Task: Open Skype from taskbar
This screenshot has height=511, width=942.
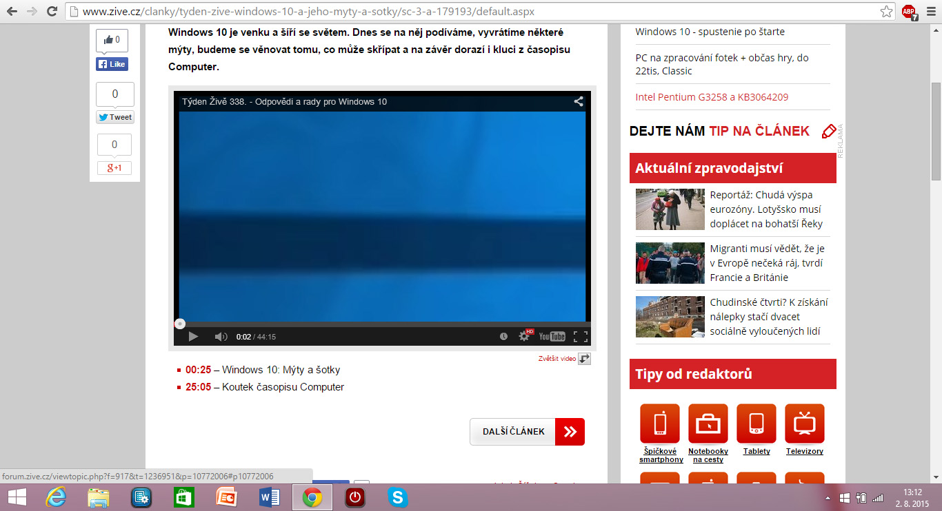Action: point(397,497)
